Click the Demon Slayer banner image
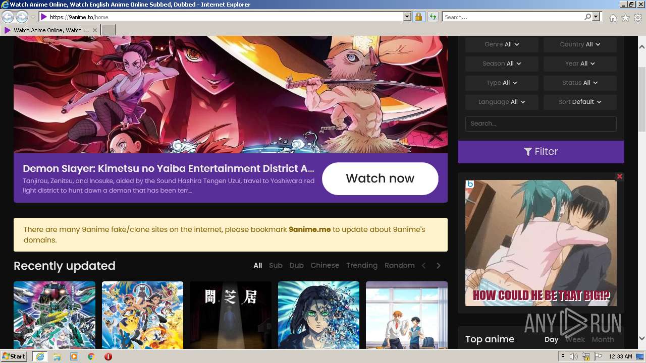Image resolution: width=646 pixels, height=363 pixels. pos(231,94)
